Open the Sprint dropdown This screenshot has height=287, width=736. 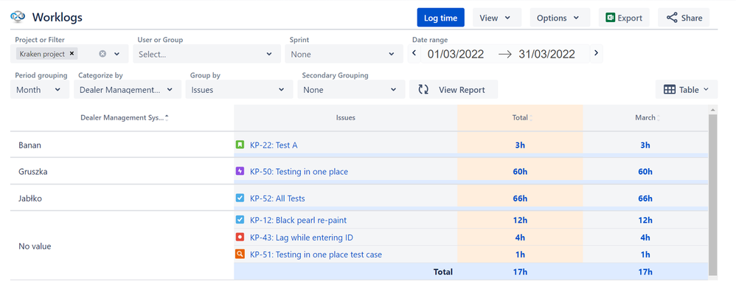pyautogui.click(x=344, y=54)
